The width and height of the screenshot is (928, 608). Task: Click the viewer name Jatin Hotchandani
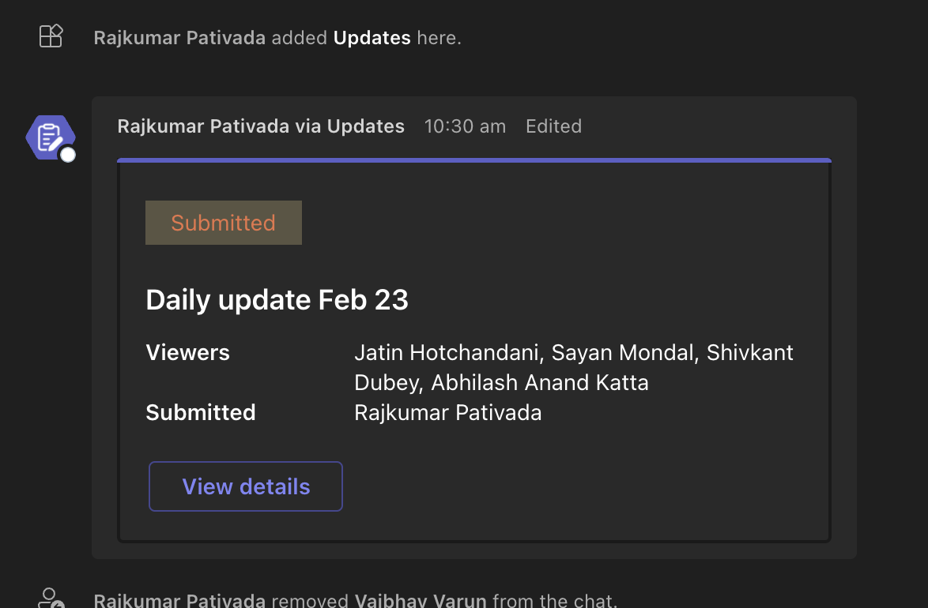tap(447, 352)
